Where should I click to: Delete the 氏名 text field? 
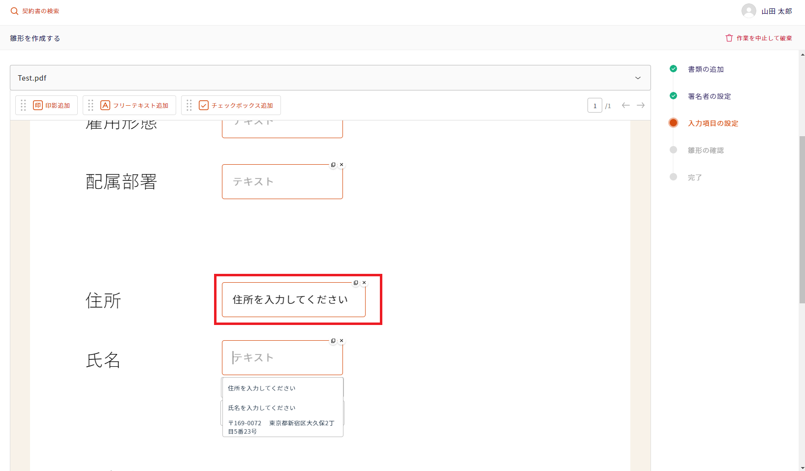(x=341, y=341)
